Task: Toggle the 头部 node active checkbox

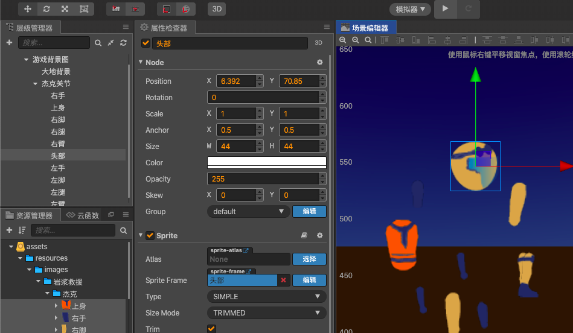Action: (x=146, y=43)
